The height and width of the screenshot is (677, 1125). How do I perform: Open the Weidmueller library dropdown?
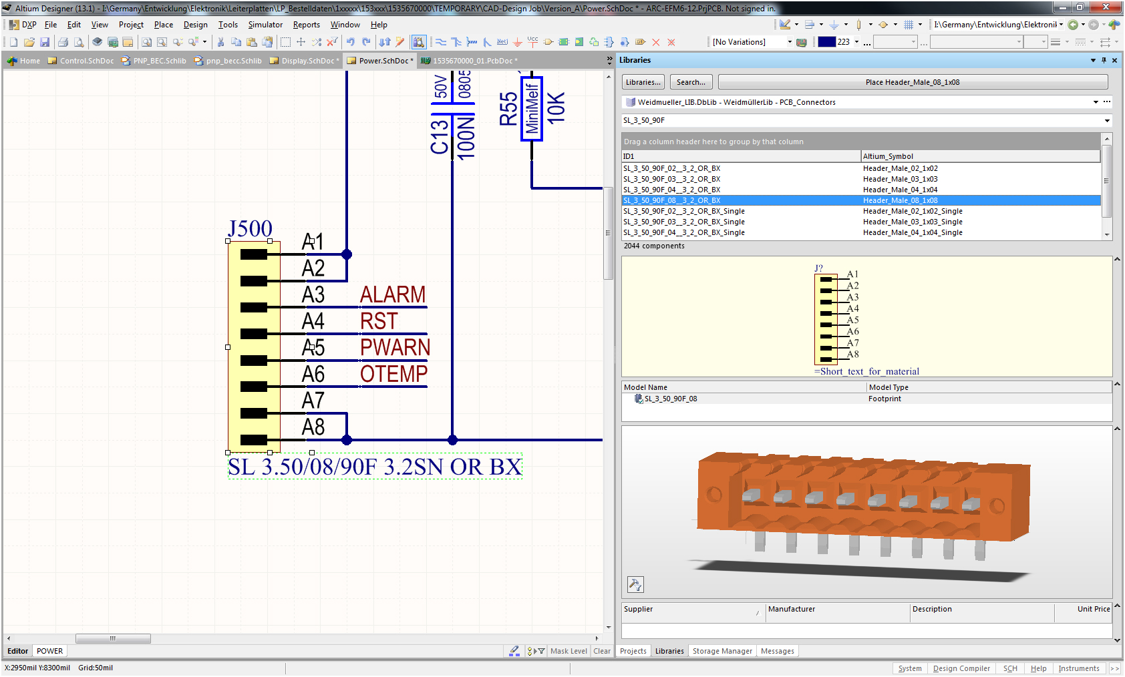pos(1096,102)
